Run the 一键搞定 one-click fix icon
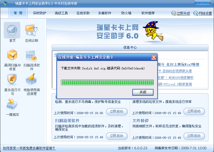 click(x=12, y=104)
